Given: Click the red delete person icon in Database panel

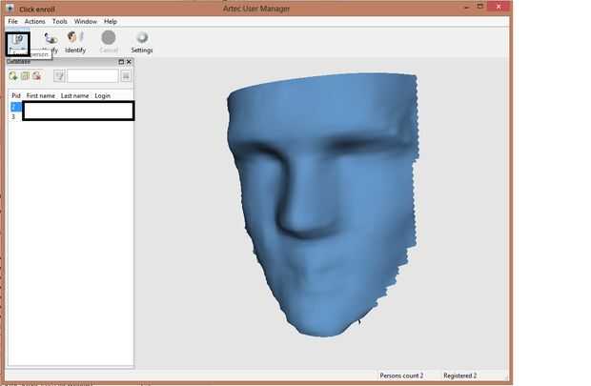Looking at the screenshot, I should (x=36, y=76).
